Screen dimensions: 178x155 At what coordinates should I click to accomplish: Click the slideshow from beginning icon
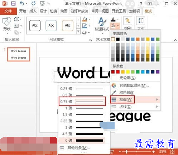tap(42, 4)
